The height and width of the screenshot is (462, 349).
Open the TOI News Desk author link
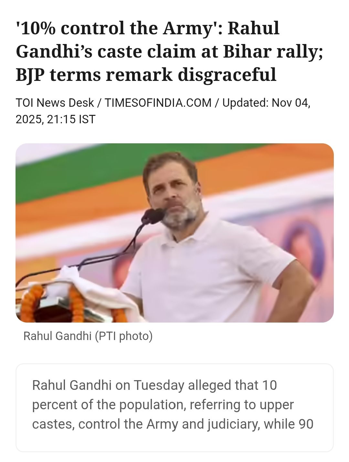click(55, 103)
